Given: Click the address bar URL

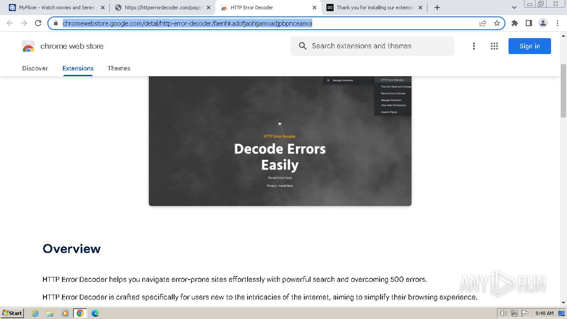Looking at the screenshot, I should tap(187, 23).
